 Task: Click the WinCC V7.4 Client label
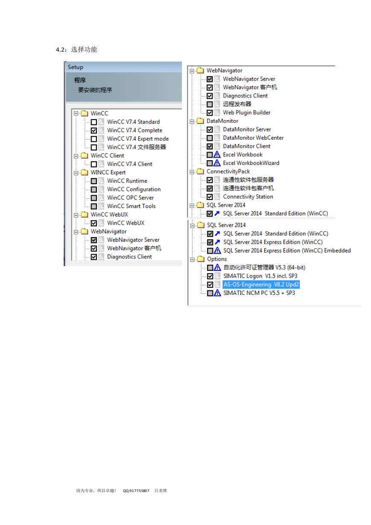click(x=130, y=164)
